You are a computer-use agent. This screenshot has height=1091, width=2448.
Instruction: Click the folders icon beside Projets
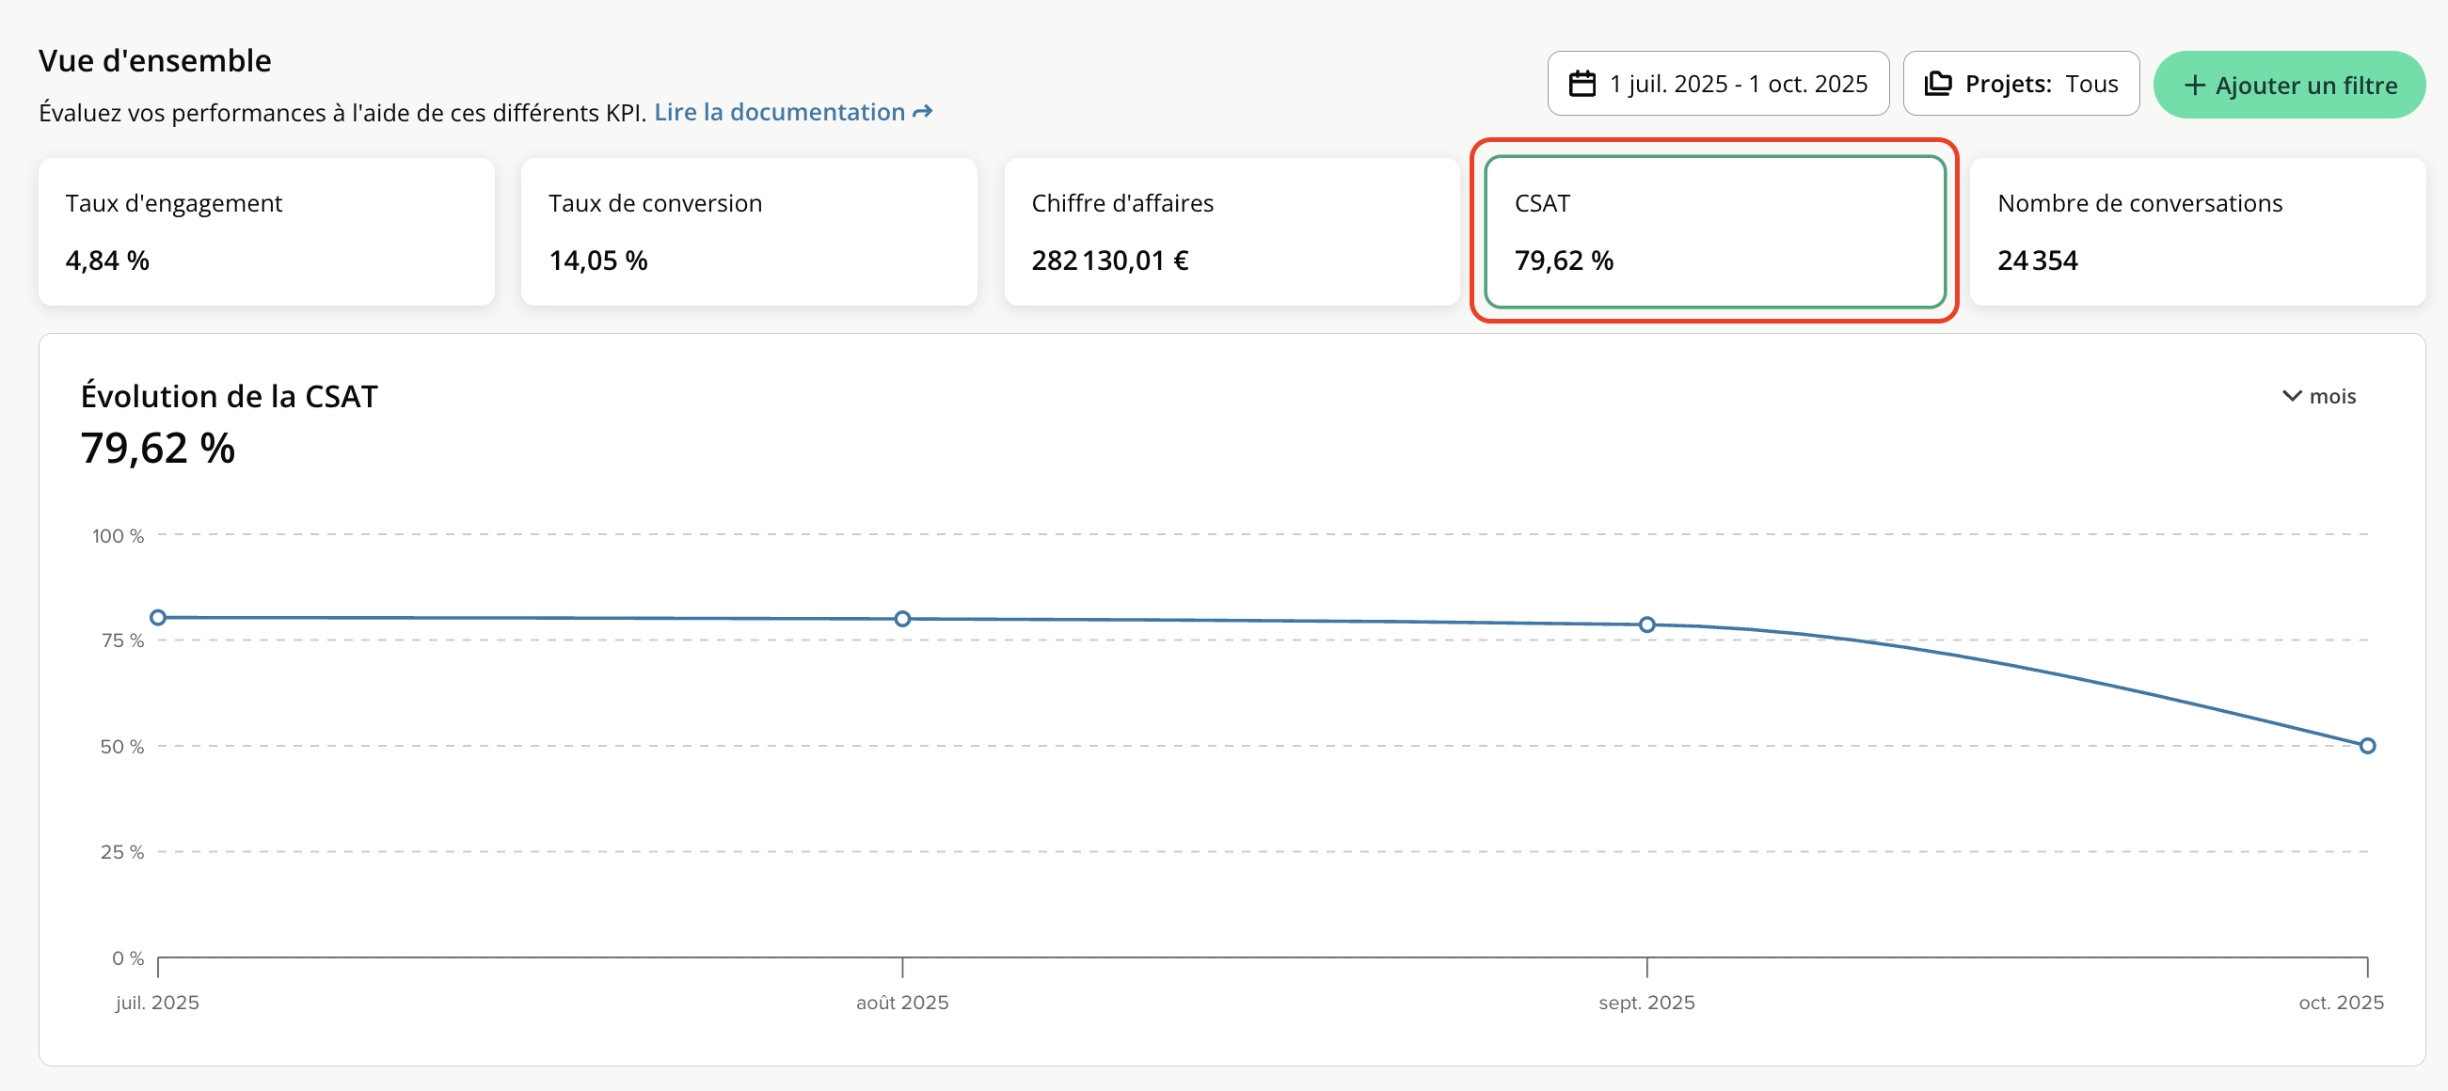(x=1937, y=84)
